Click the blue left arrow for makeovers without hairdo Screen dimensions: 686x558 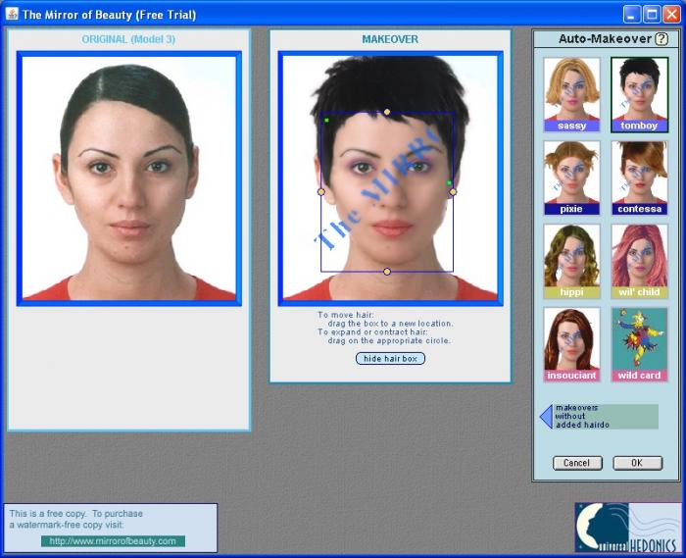click(x=547, y=416)
